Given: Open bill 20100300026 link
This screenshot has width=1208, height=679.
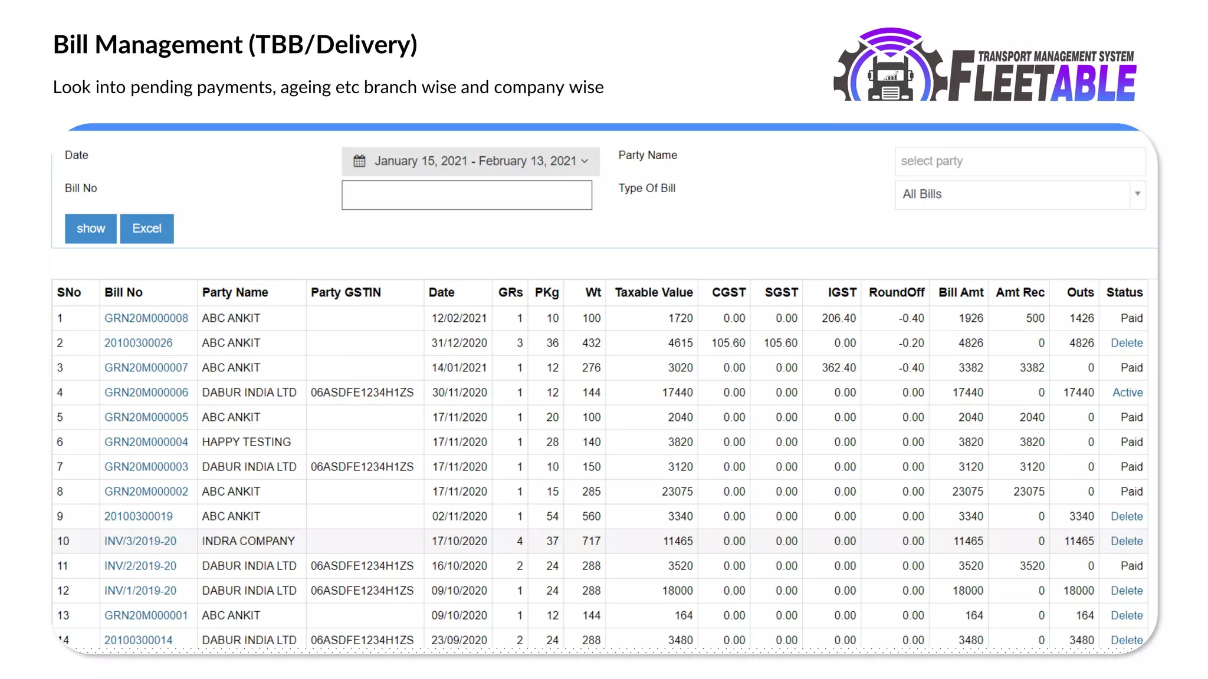Looking at the screenshot, I should (x=138, y=343).
